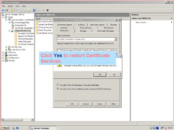This screenshot has height=130, width=174.
Task: Click the Help question-mark toolbar icon
Action: (35, 10)
